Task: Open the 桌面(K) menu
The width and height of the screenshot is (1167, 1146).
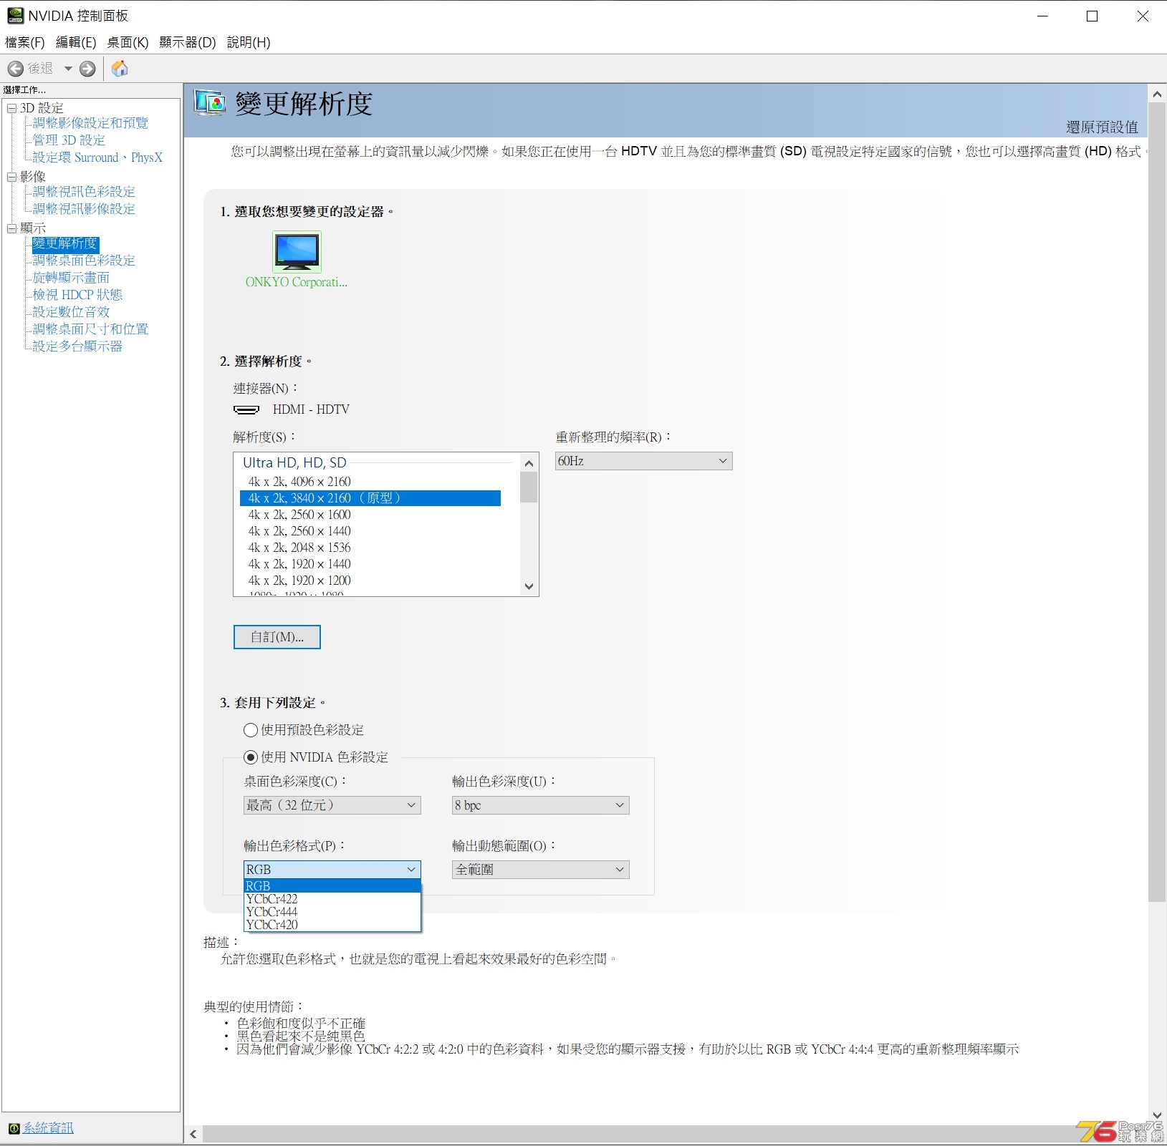Action: click(128, 42)
